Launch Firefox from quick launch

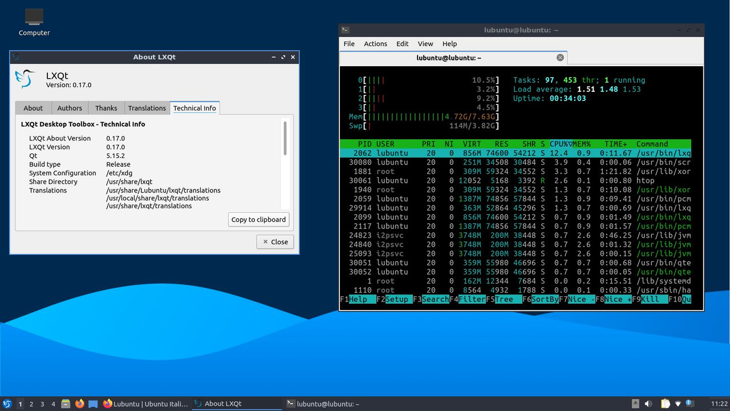tap(80, 404)
